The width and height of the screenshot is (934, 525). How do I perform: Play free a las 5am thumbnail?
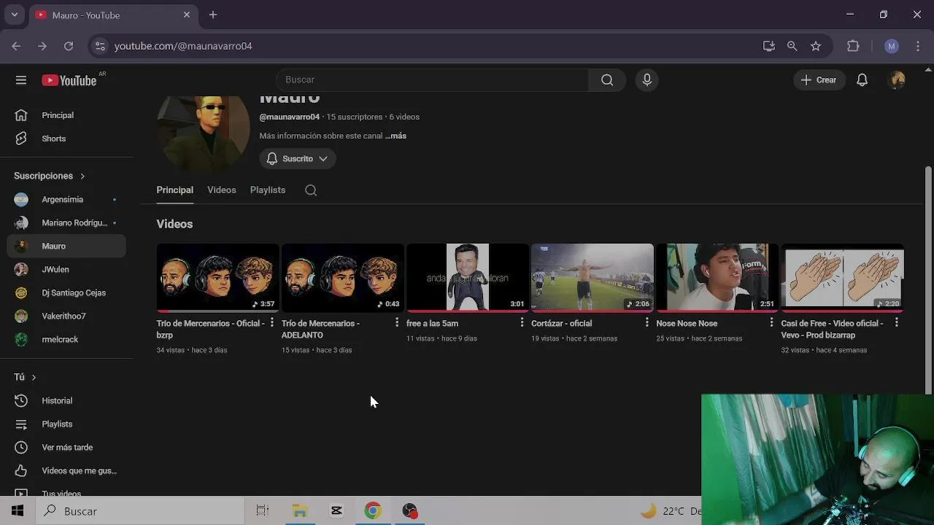(467, 277)
